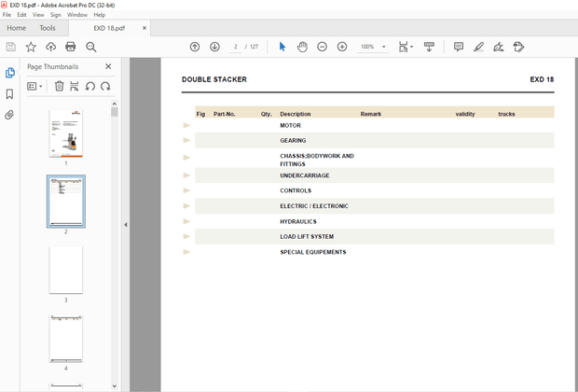Select the highlight text tool
This screenshot has height=392, width=578.
[478, 47]
